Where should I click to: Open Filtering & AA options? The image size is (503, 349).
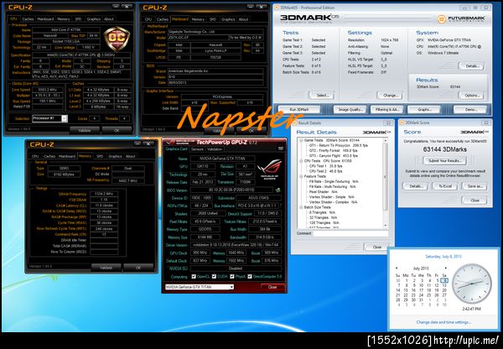(387, 110)
